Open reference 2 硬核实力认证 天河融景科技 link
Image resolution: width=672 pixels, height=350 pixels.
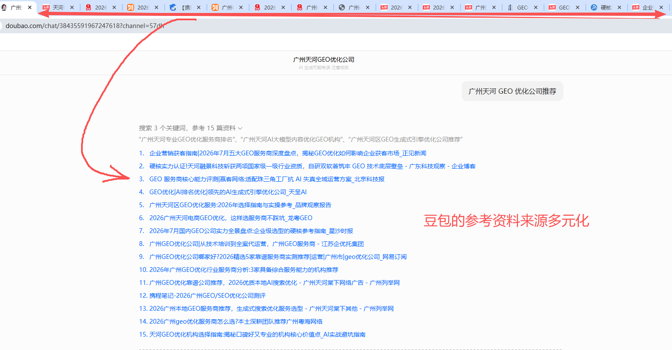click(313, 166)
